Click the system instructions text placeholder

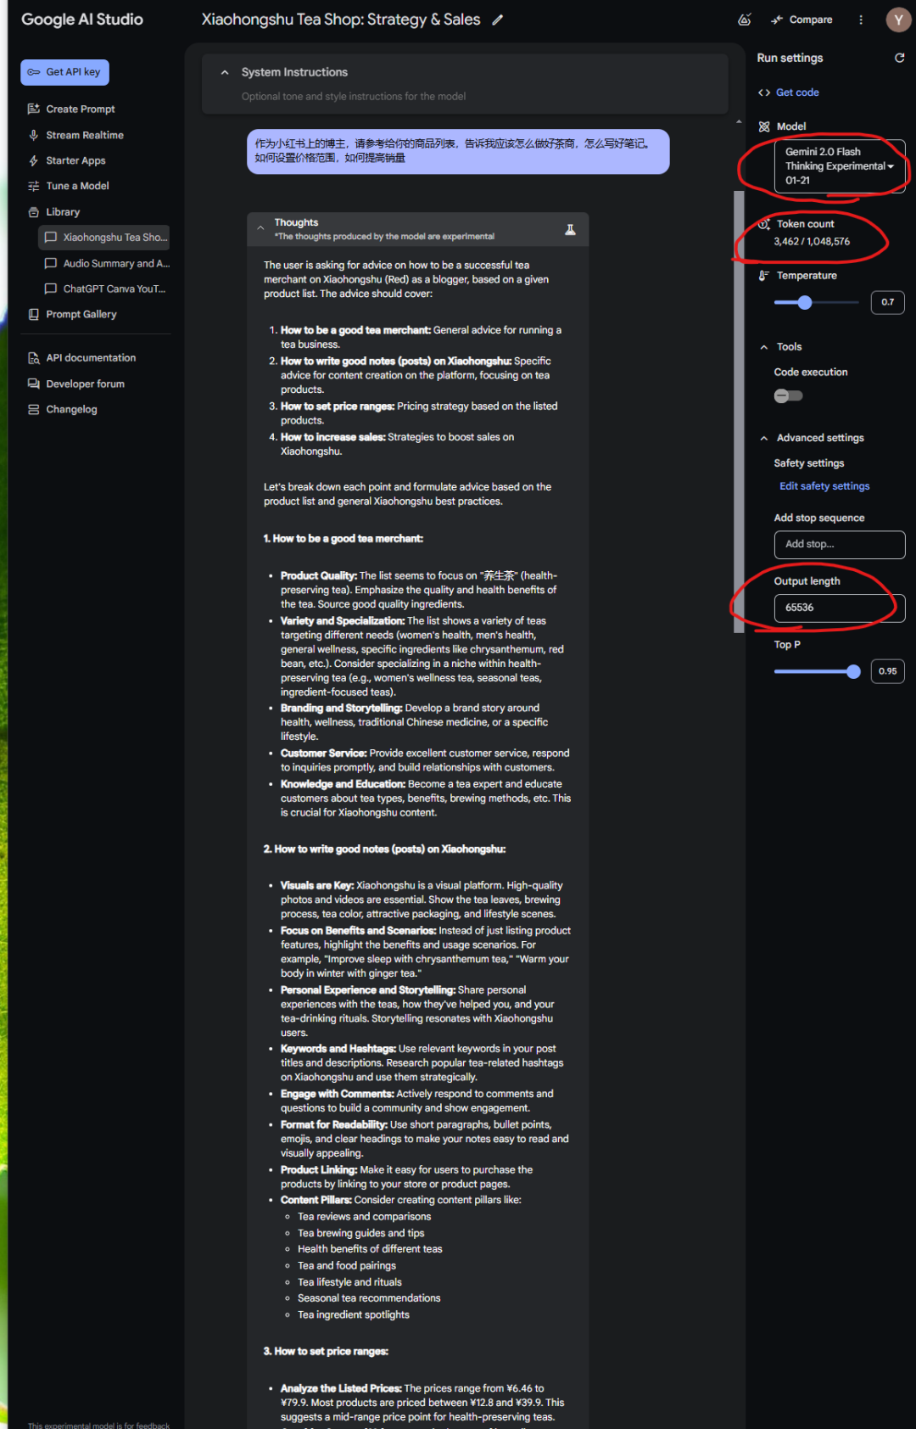point(354,97)
